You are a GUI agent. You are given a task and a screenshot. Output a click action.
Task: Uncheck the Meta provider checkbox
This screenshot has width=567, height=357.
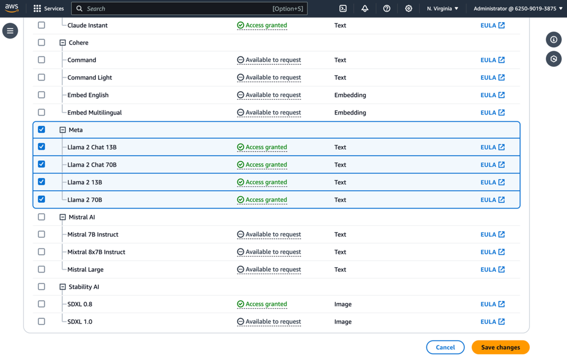click(42, 129)
